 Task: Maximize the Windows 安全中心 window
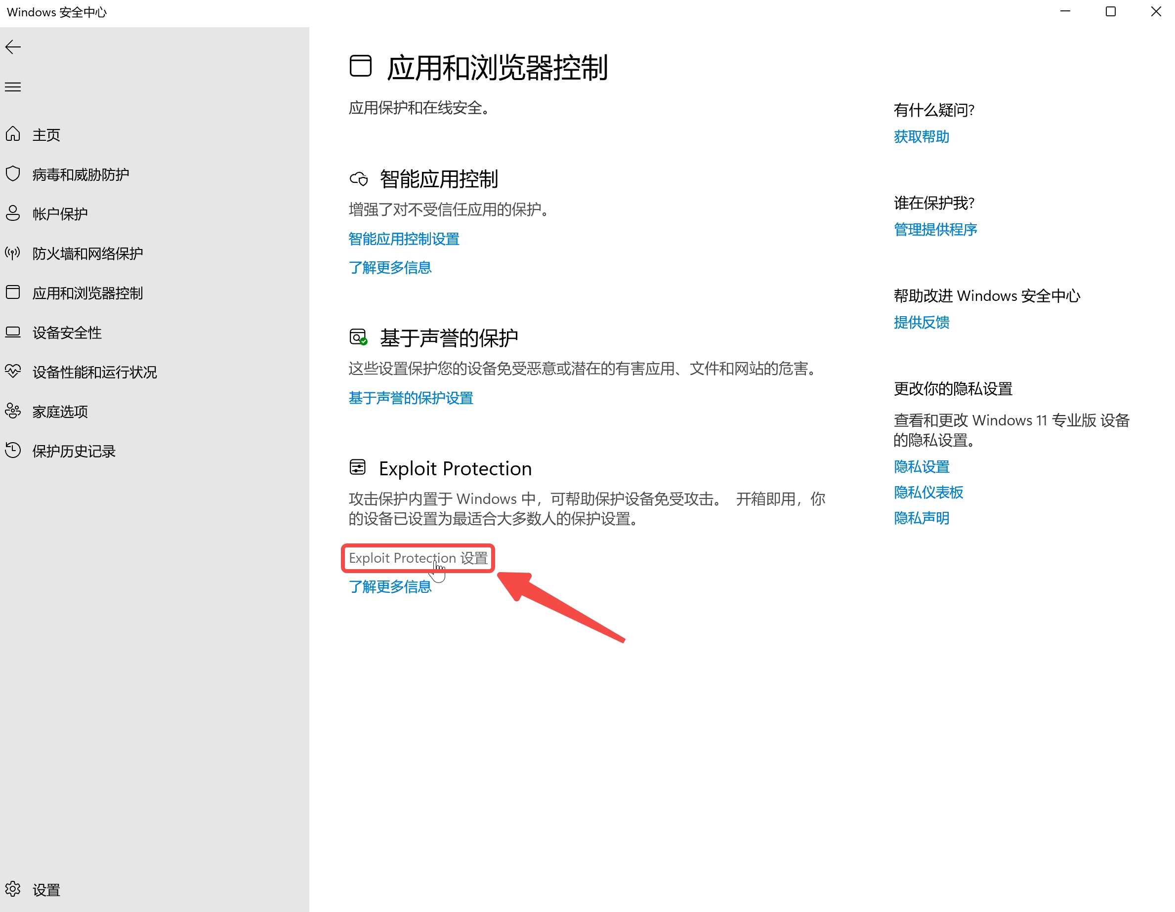[x=1110, y=12]
